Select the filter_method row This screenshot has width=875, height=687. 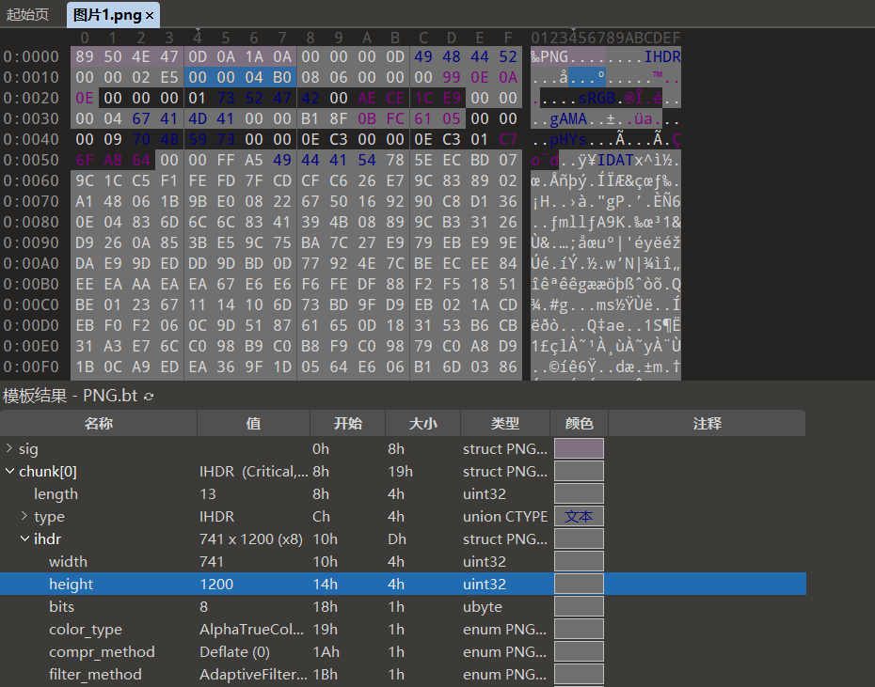[403, 674]
